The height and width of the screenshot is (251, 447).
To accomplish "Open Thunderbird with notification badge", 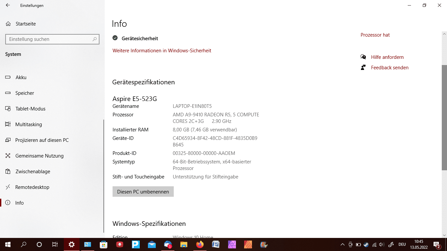I will pyautogui.click(x=168, y=244).
